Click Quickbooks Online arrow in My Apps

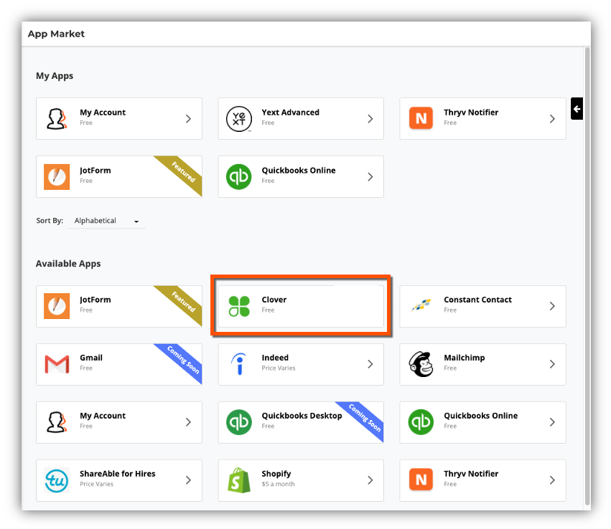tap(370, 177)
